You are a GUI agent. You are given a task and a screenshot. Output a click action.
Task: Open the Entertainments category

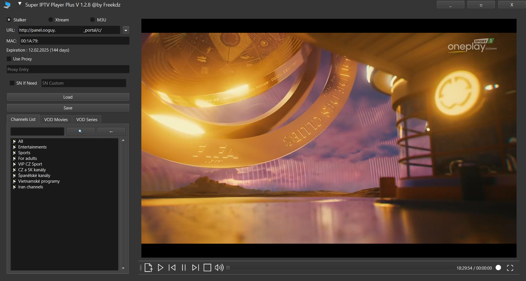(x=32, y=147)
